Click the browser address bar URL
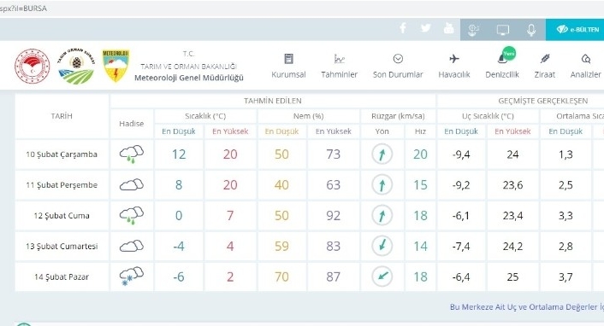This screenshot has height=326, width=604. tap(23, 9)
